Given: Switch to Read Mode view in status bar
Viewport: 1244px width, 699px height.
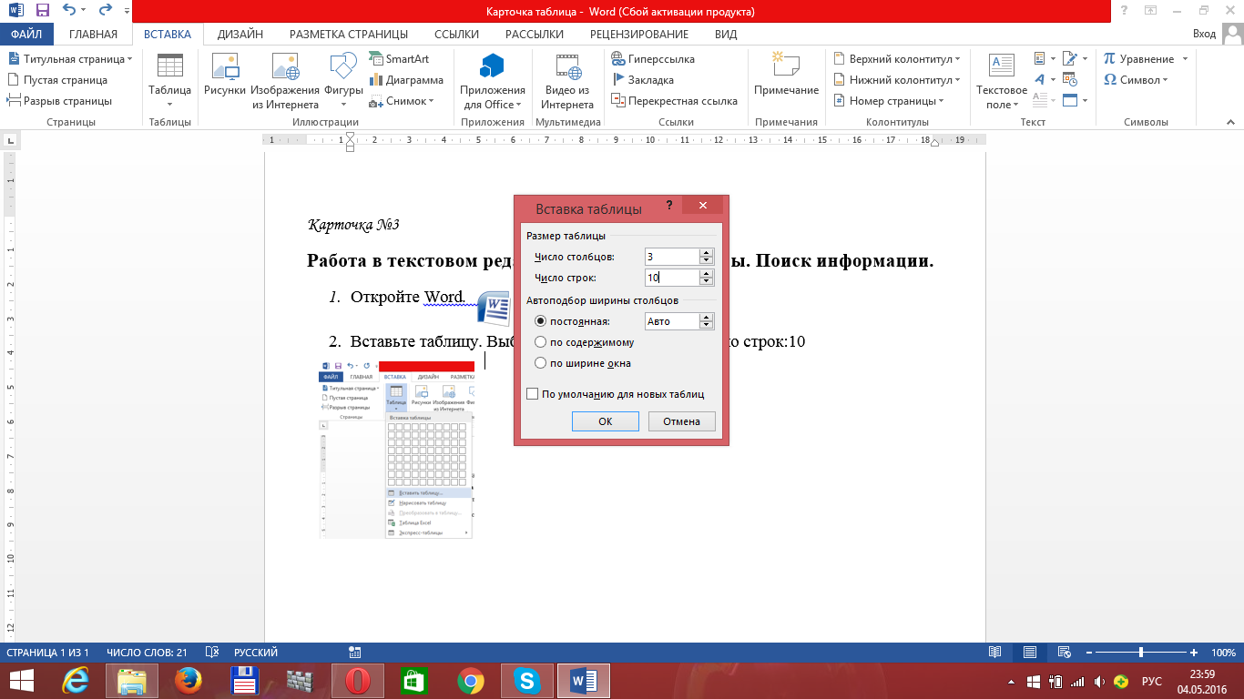Looking at the screenshot, I should (x=995, y=653).
